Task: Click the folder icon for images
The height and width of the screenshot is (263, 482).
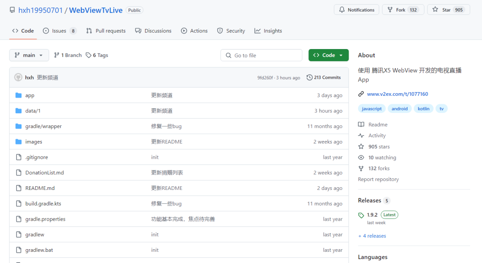Action: pyautogui.click(x=18, y=142)
